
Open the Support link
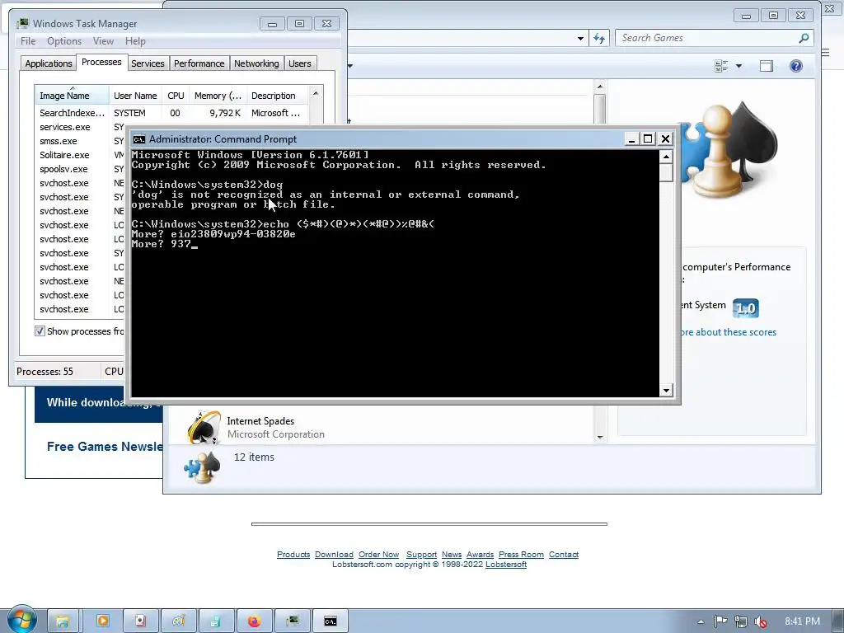pos(421,555)
